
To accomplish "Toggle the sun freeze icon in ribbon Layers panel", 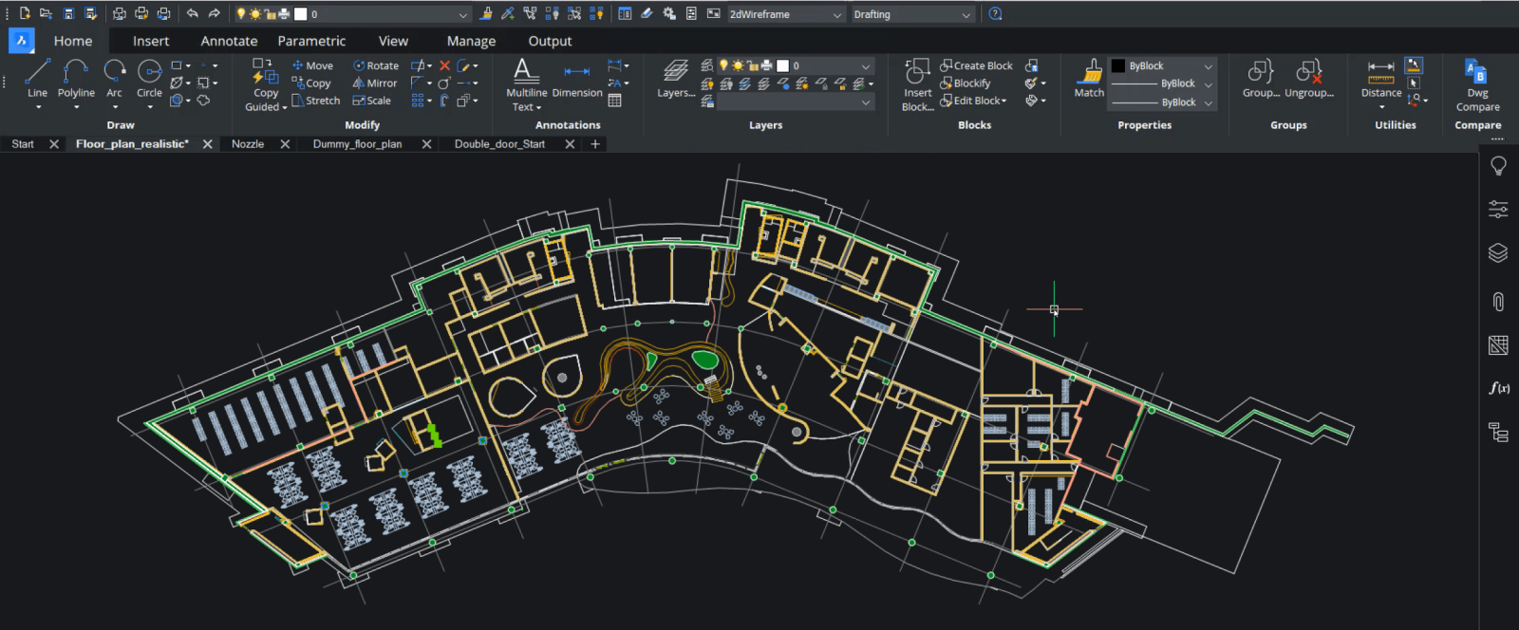I will 738,65.
